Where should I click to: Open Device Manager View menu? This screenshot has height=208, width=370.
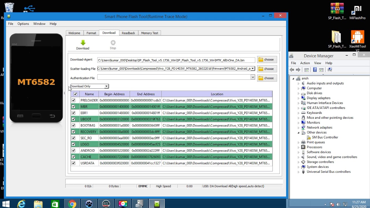click(318, 63)
